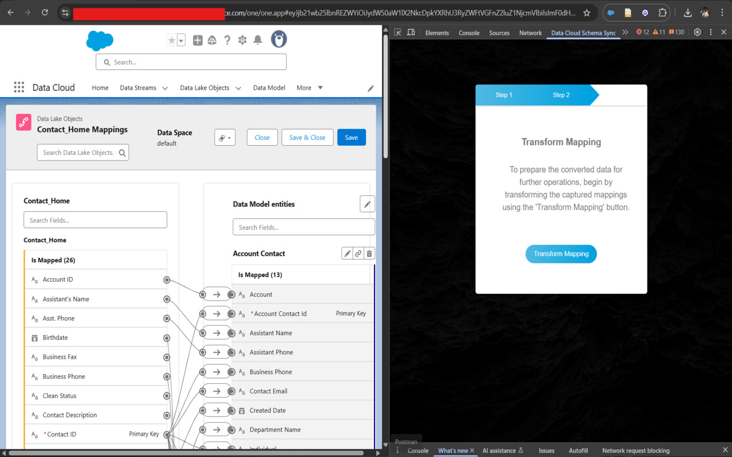The width and height of the screenshot is (732, 457).
Task: Click the 12 errors counter in DevTools
Action: click(643, 33)
